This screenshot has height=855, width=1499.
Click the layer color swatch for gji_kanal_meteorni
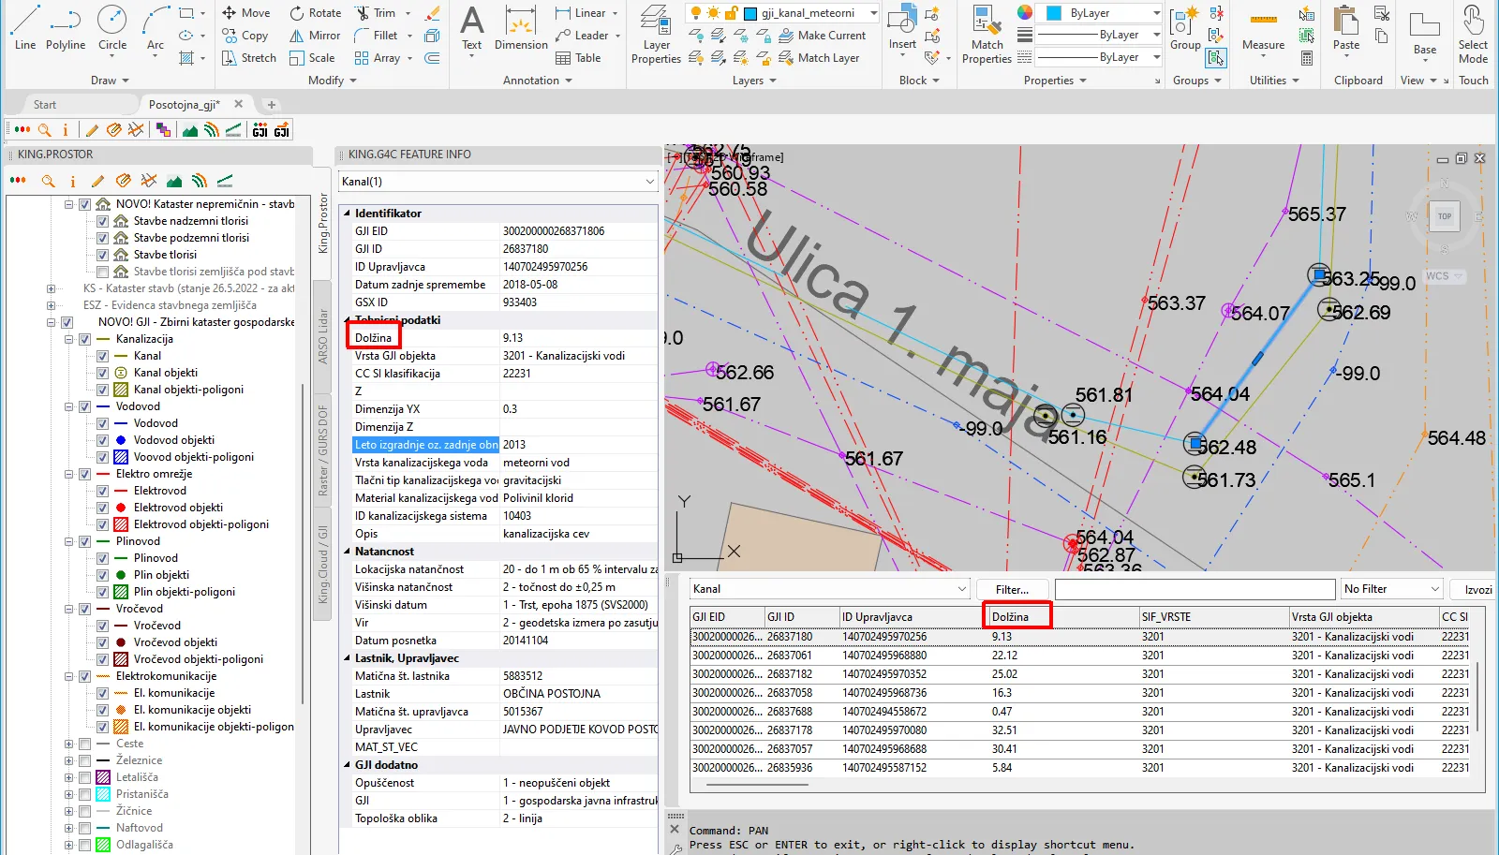(750, 13)
